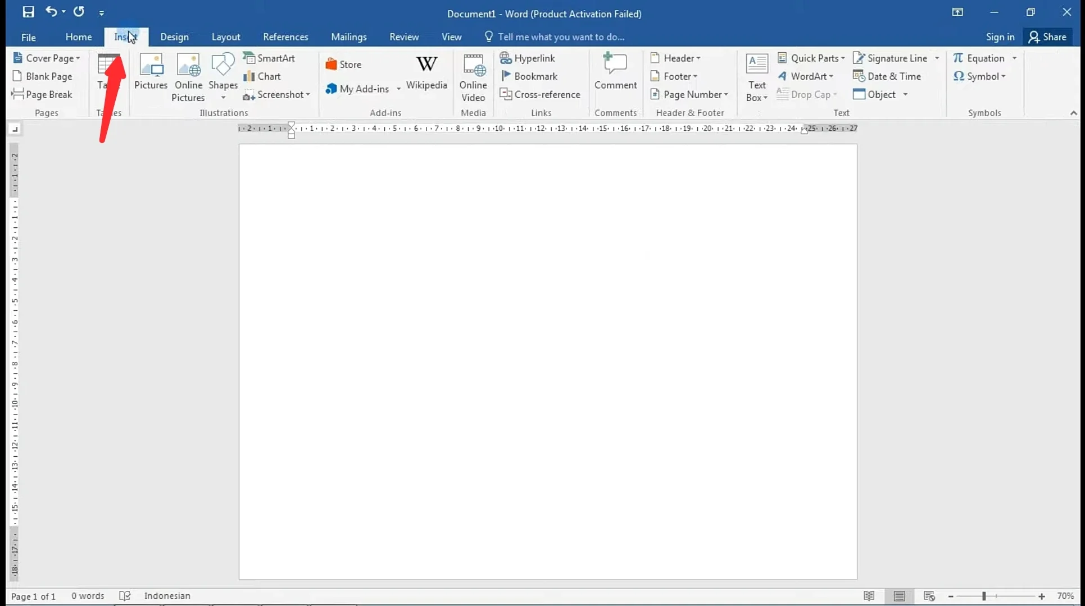Open the Cover Page dropdown
The height and width of the screenshot is (606, 1085).
point(47,58)
